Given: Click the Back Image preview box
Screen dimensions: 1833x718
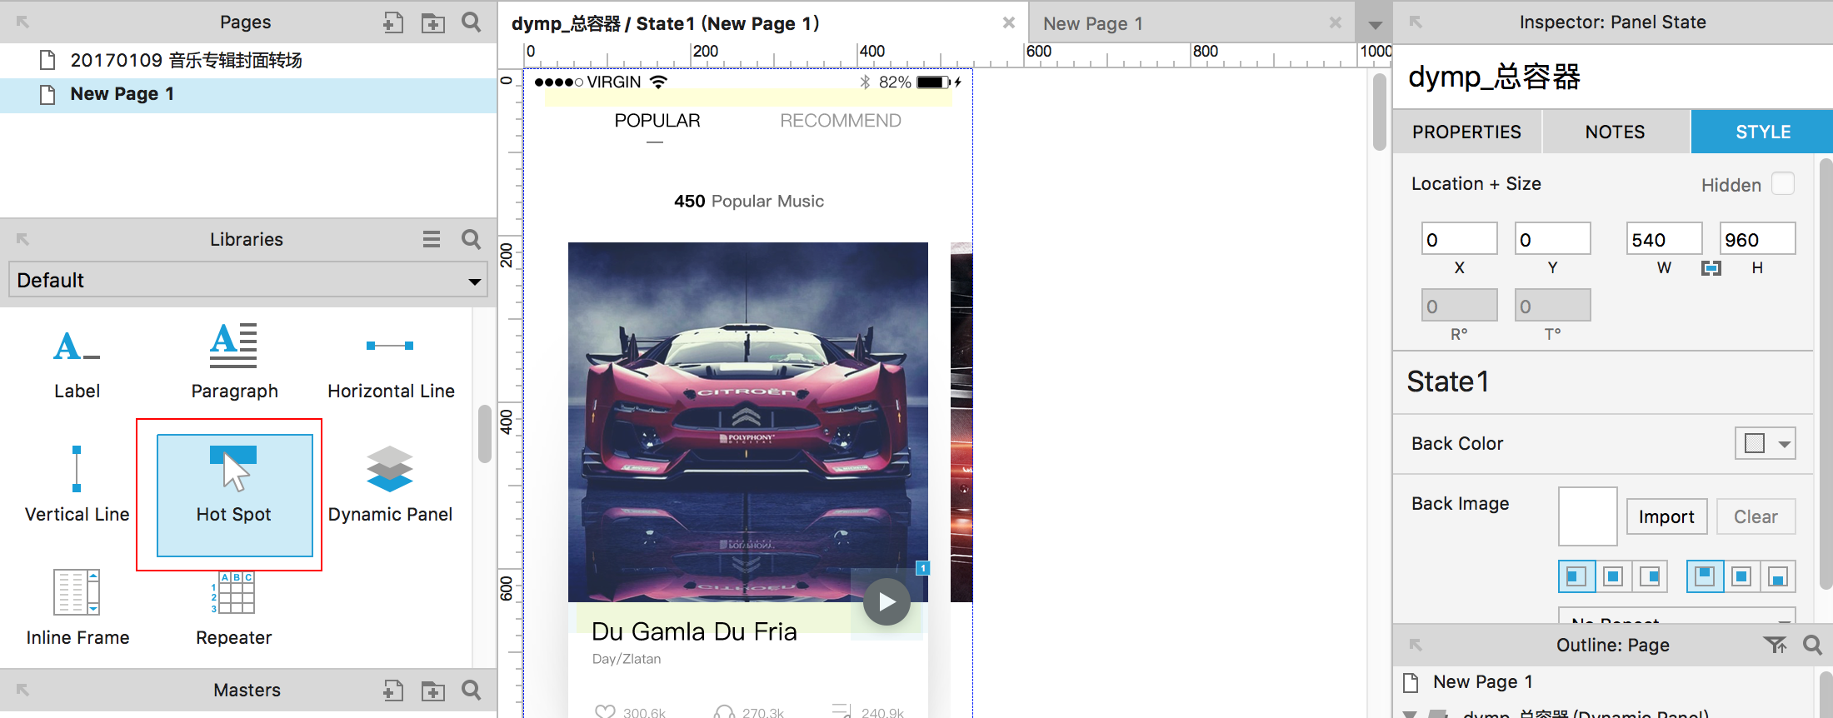Looking at the screenshot, I should pos(1588,516).
